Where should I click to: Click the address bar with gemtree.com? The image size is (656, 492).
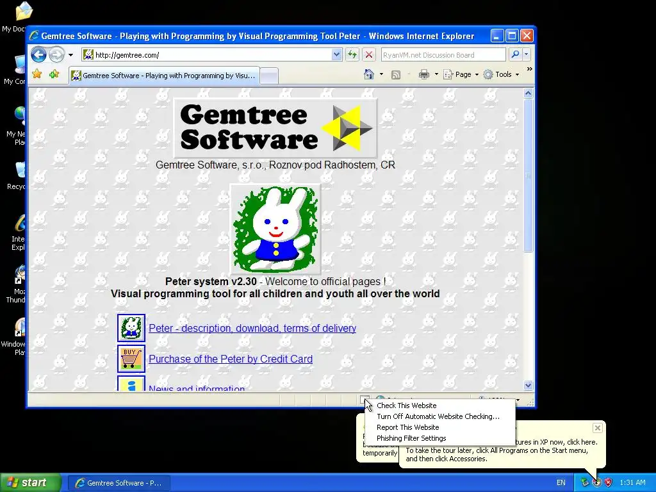(213, 55)
